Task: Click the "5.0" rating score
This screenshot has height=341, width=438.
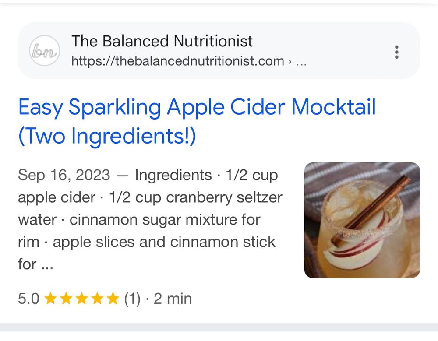Action: [28, 299]
